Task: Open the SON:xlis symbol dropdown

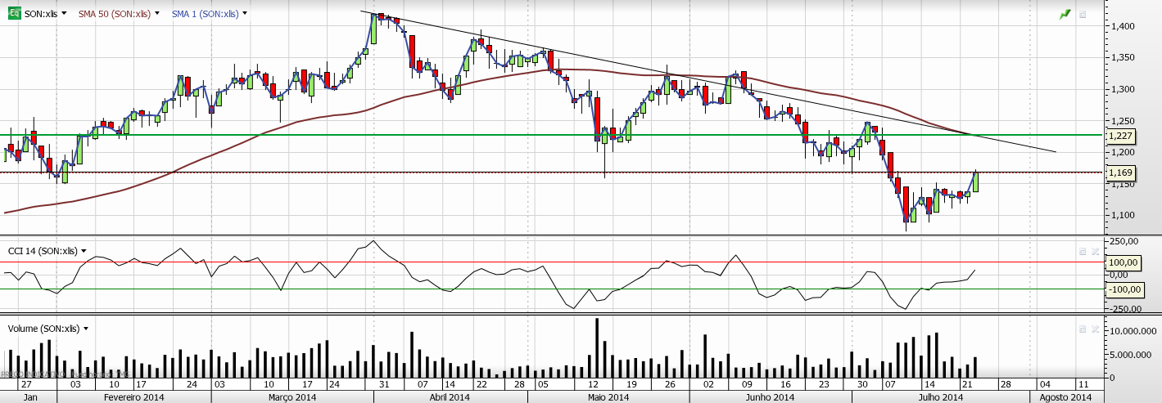Action: [x=65, y=14]
